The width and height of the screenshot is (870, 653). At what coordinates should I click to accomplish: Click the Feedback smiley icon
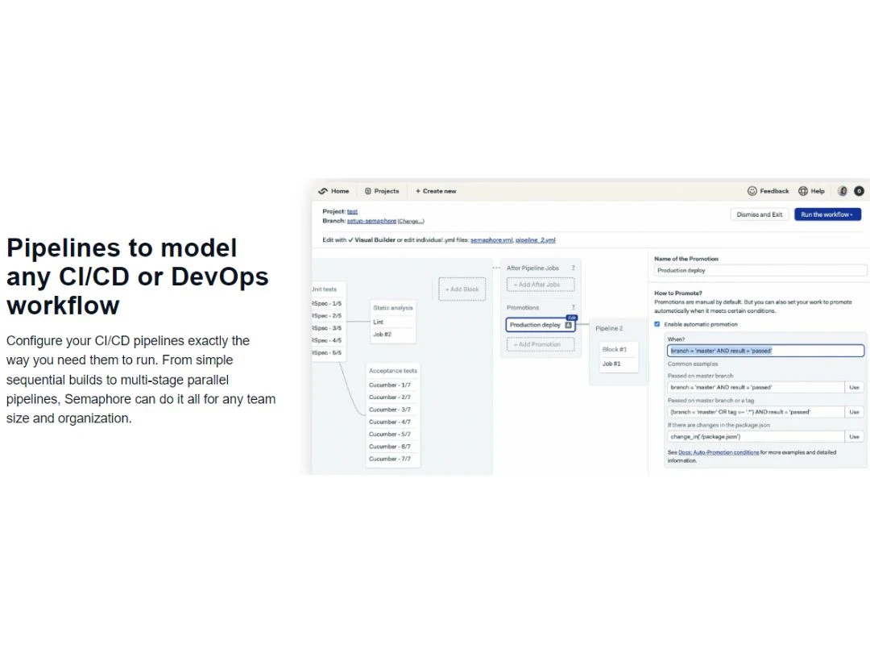point(752,191)
